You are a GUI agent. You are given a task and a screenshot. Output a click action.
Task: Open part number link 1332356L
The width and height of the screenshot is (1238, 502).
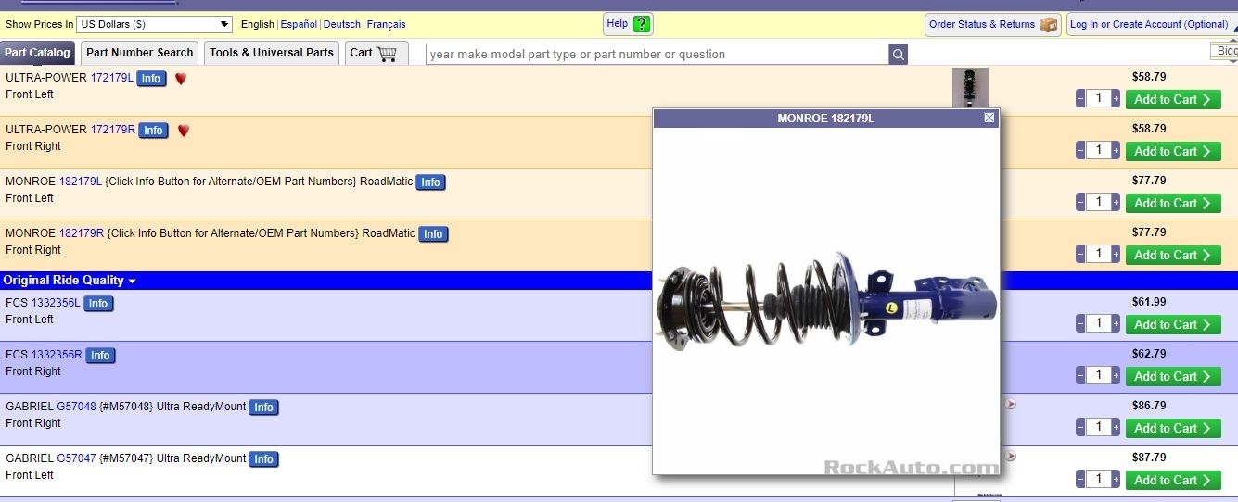tap(57, 303)
